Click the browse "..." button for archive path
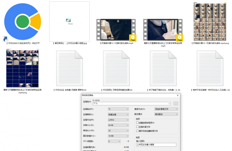Image resolution: width=232 pixels, height=151 pixels. (176, 103)
